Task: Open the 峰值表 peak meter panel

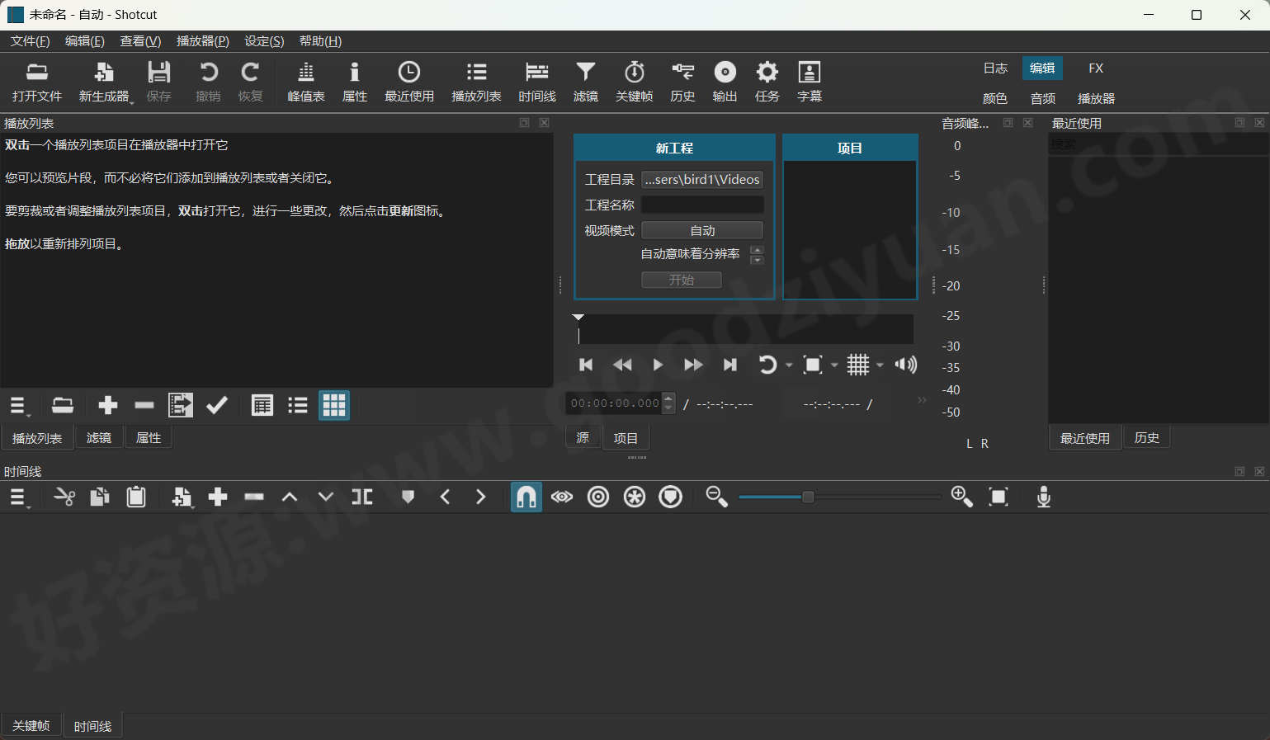Action: coord(305,80)
